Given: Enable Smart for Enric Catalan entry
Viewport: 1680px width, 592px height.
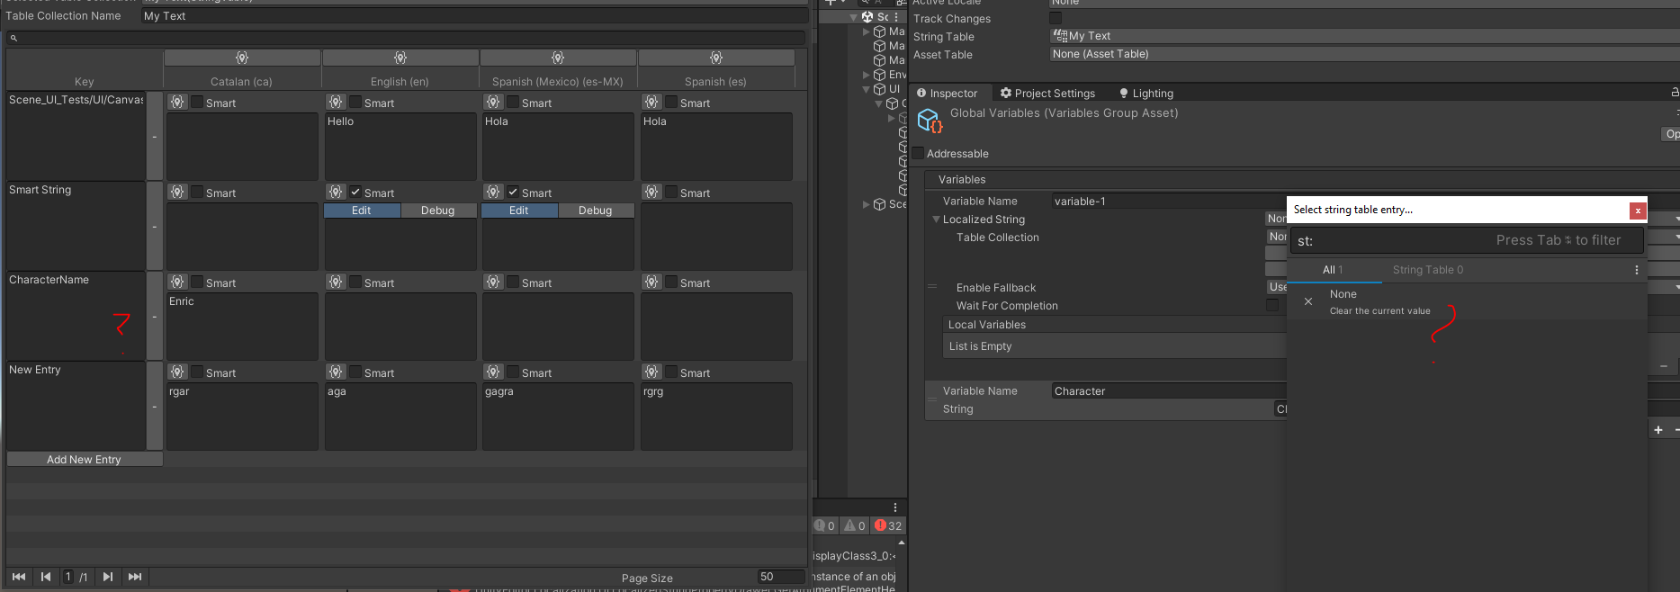Looking at the screenshot, I should [197, 283].
